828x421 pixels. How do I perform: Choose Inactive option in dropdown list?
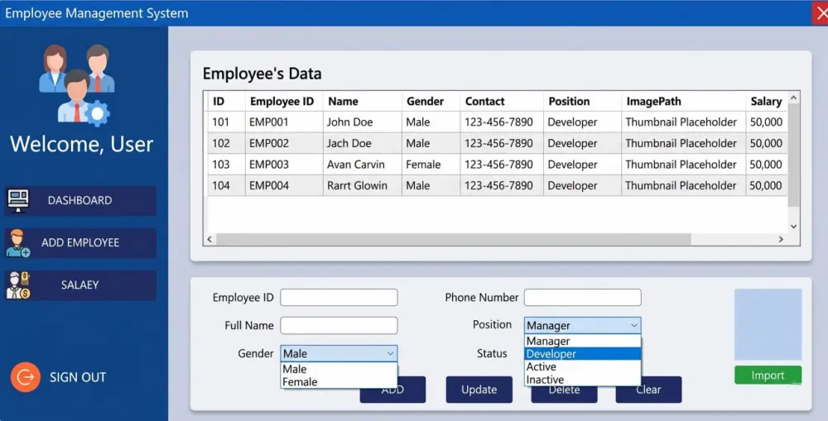pos(582,380)
